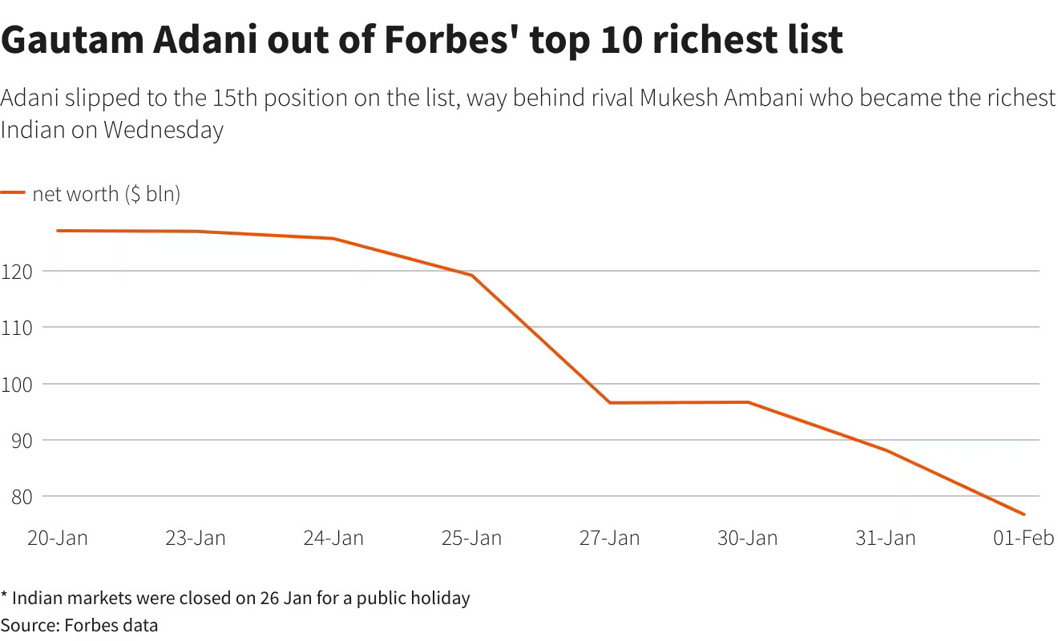This screenshot has width=1058, height=641.
Task: Select the 23-Jan x-axis label
Action: pos(196,538)
